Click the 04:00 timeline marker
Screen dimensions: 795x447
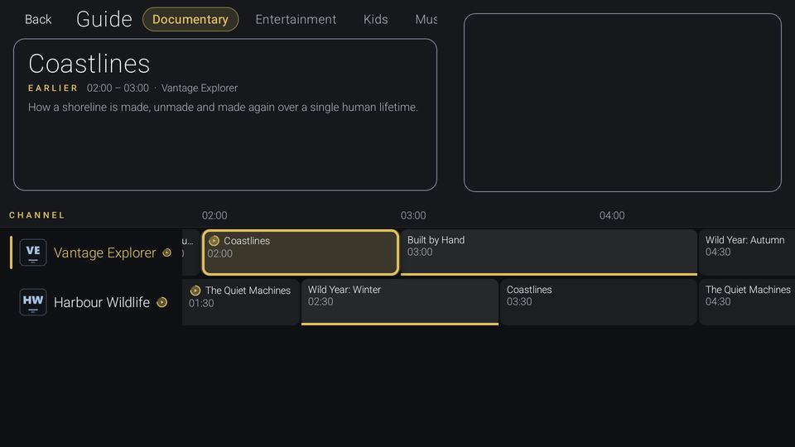(x=612, y=215)
